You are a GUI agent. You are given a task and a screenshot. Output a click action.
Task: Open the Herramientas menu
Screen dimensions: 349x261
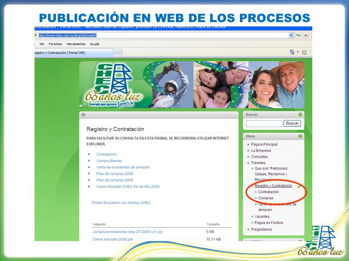pos(76,44)
